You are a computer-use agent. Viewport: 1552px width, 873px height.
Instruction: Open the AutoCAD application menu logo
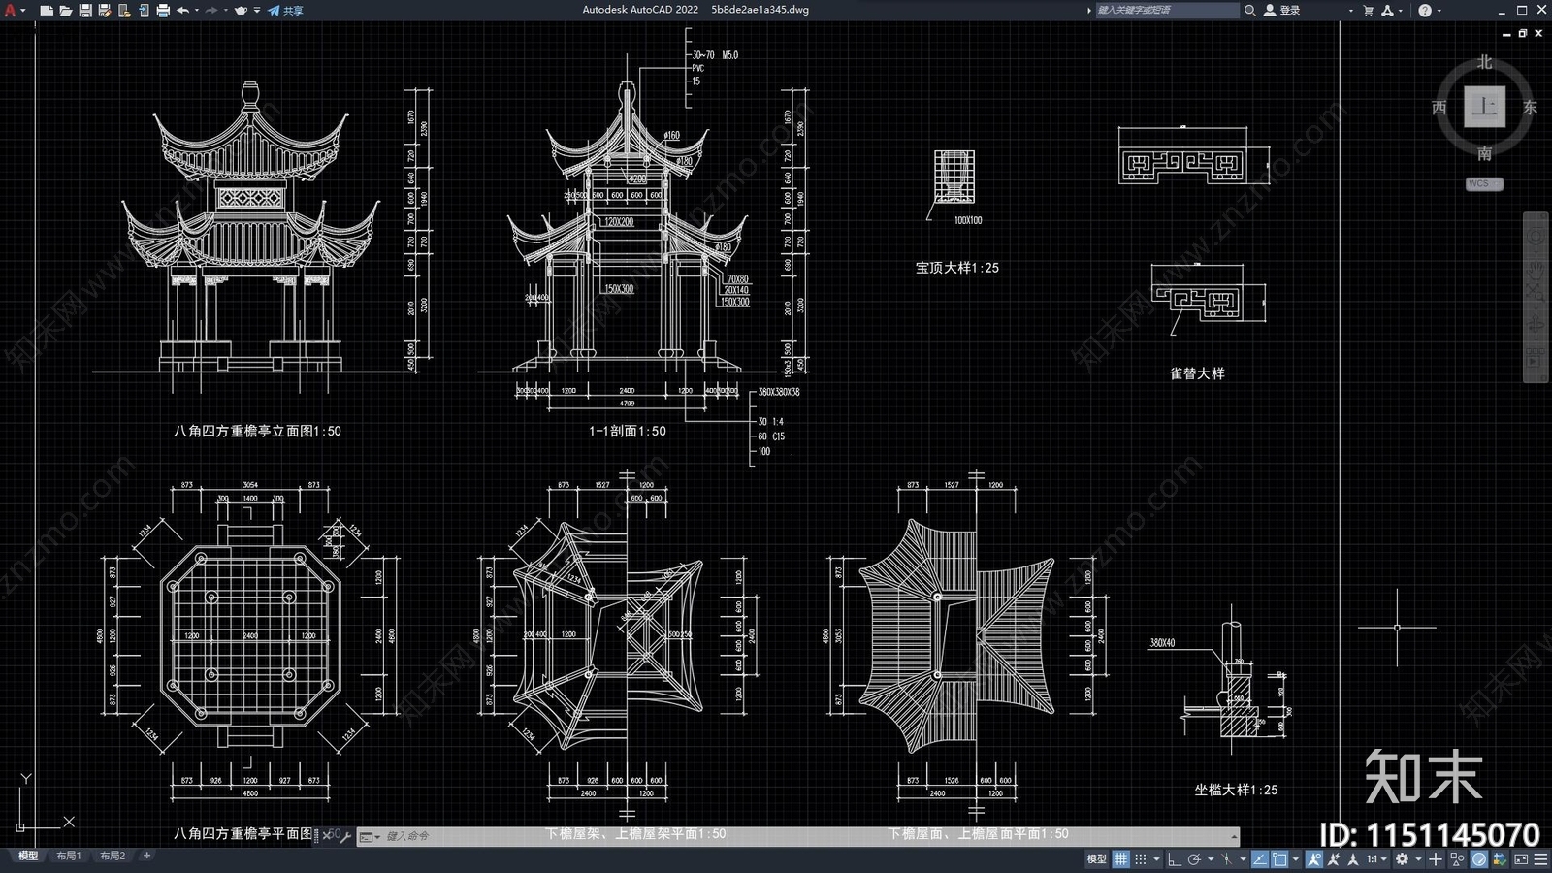(x=11, y=10)
